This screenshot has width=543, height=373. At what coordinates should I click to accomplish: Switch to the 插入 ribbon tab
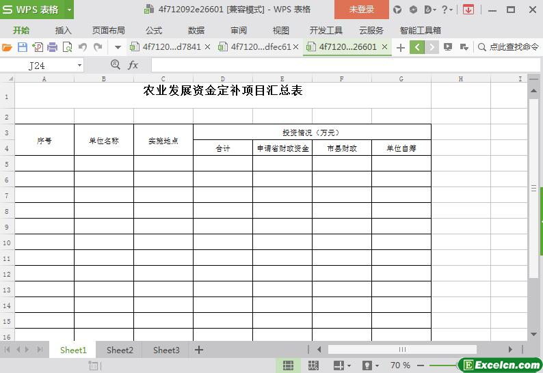[x=63, y=31]
